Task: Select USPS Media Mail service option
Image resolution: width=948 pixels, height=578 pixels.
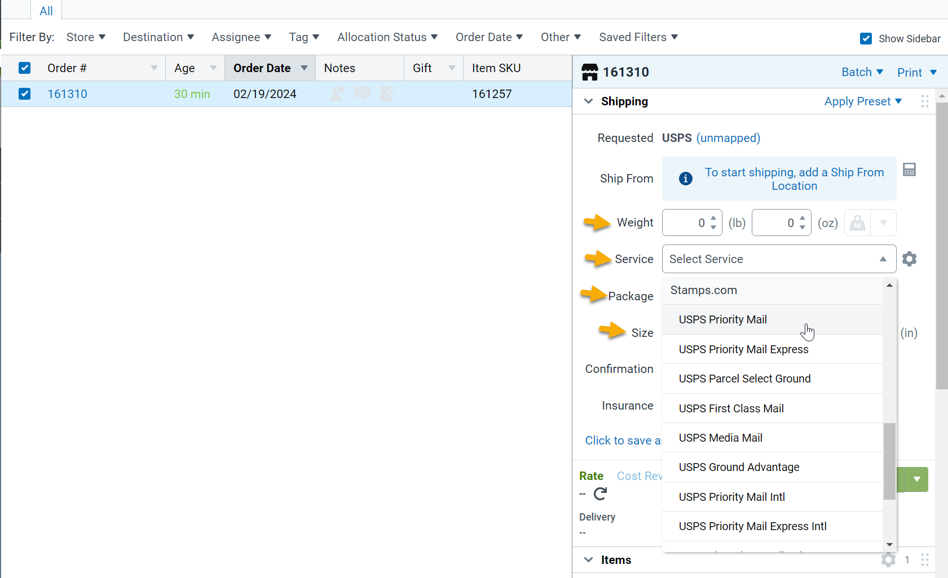Action: click(x=720, y=438)
